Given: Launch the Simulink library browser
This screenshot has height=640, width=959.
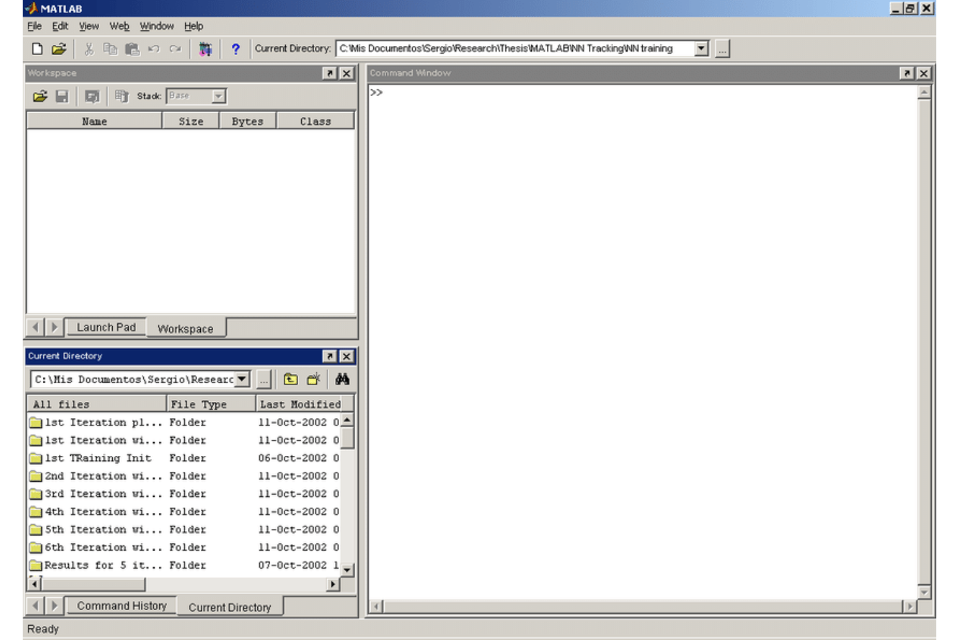Looking at the screenshot, I should [x=207, y=47].
